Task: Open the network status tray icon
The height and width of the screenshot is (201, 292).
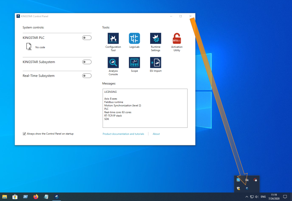Action: pyautogui.click(x=252, y=197)
